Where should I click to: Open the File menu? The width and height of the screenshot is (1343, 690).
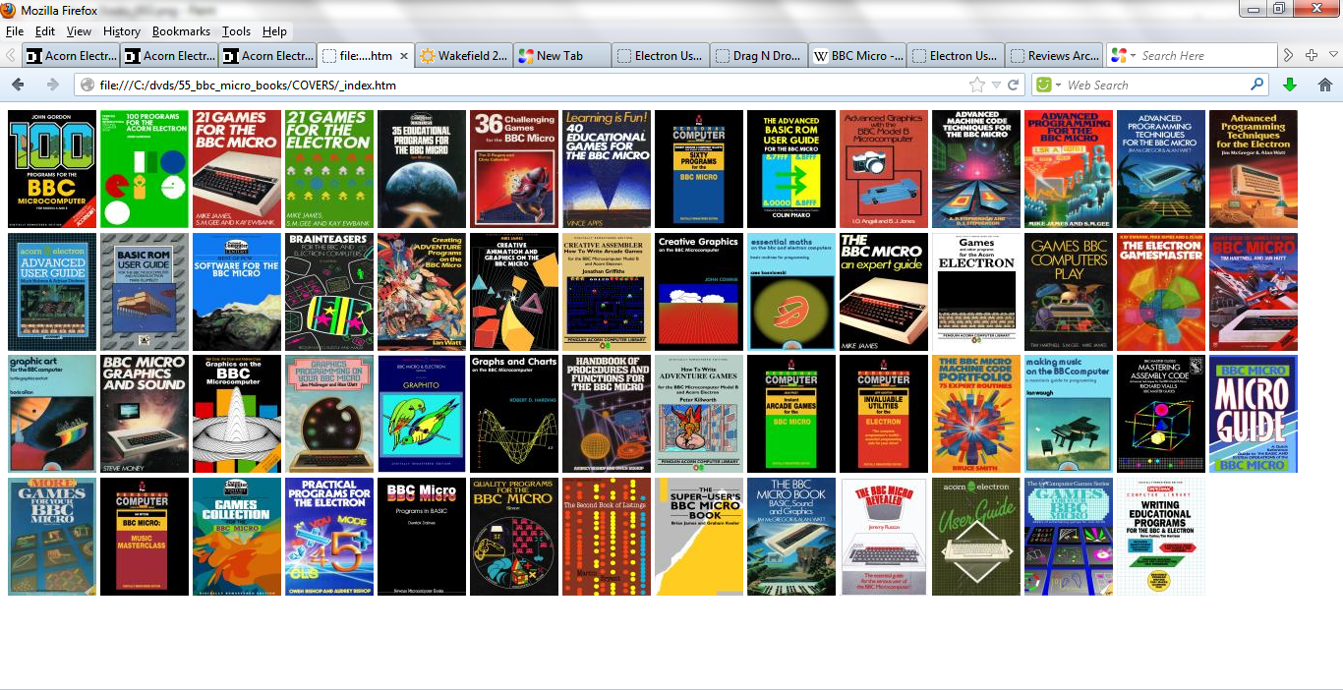[15, 31]
